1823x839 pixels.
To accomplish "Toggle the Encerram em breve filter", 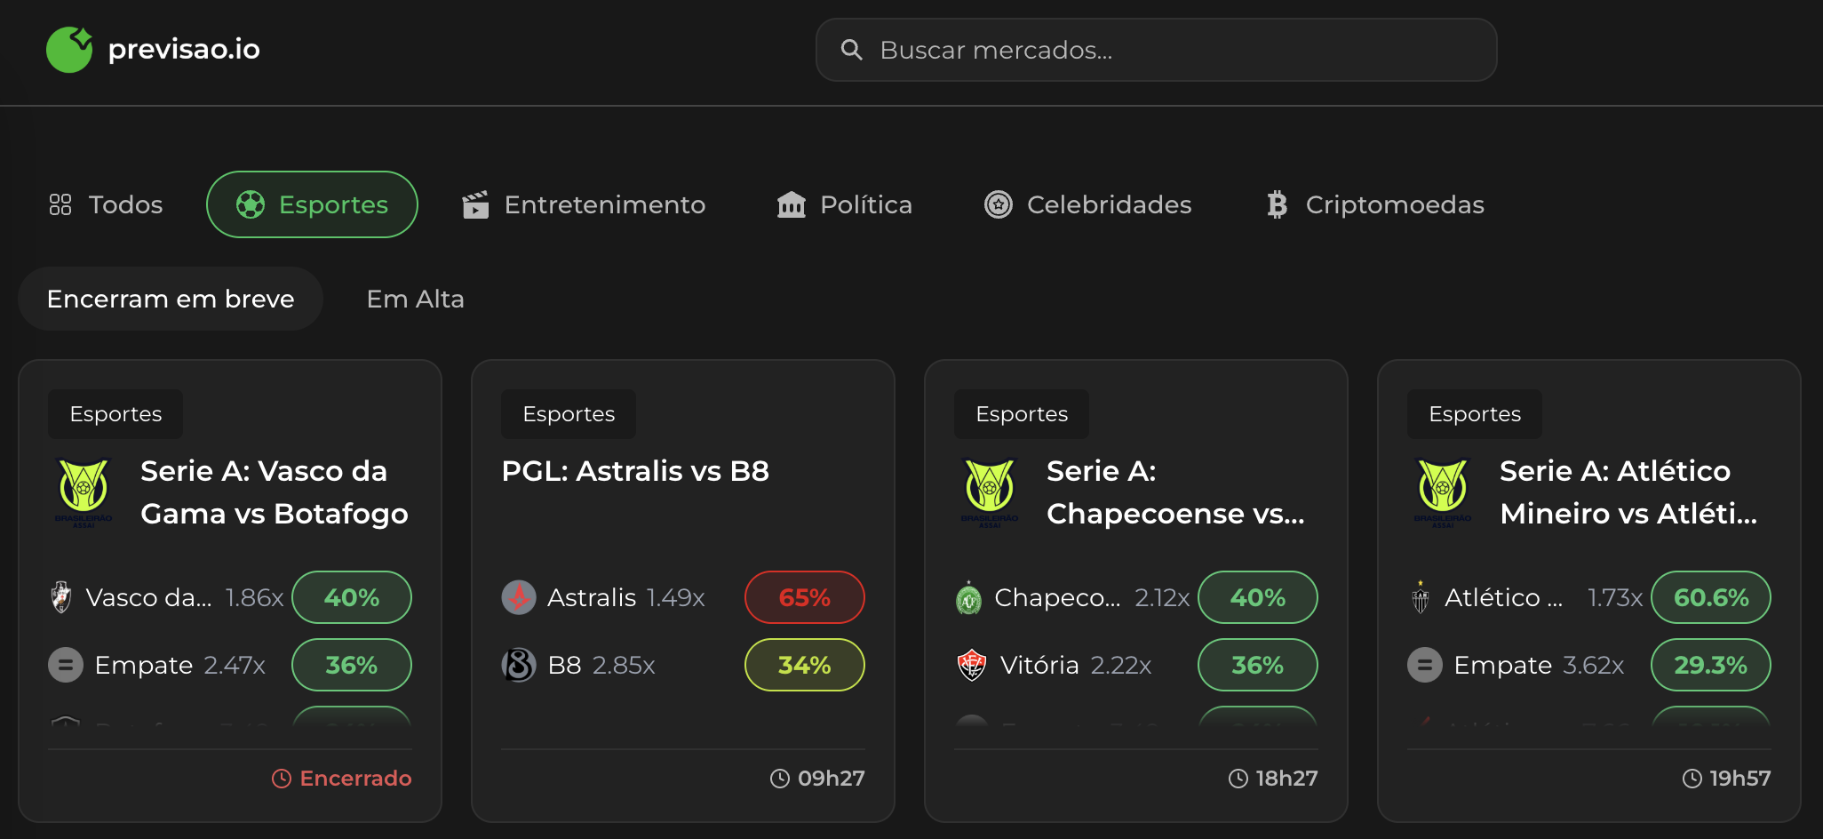I will point(171,299).
